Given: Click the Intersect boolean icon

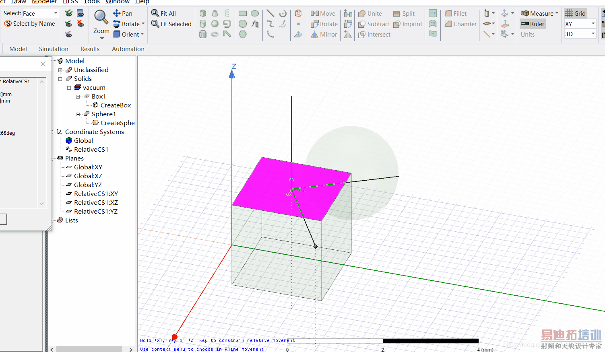Looking at the screenshot, I should tap(374, 34).
